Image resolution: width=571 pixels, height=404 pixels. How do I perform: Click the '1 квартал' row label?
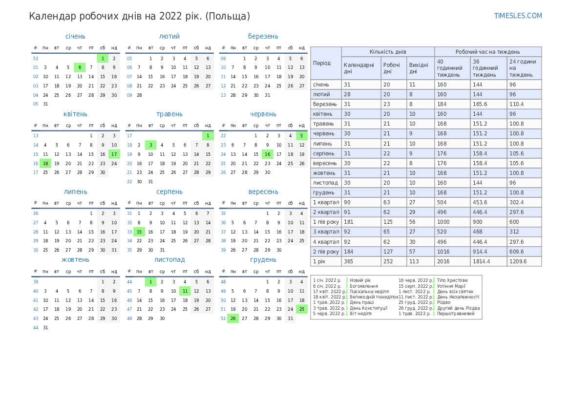(326, 203)
